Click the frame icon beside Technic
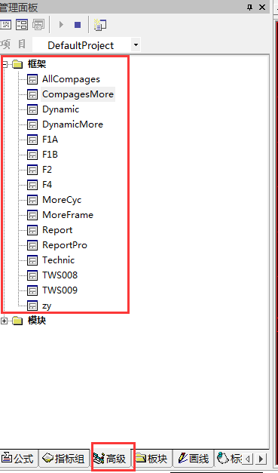The image size is (278, 473). tap(32, 260)
